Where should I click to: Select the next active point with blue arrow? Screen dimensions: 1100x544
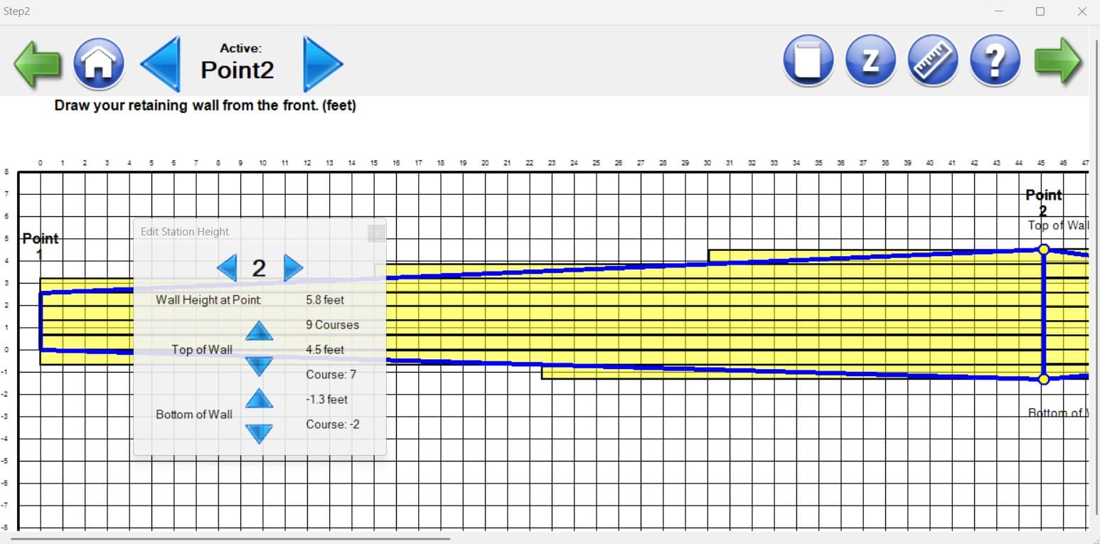click(321, 63)
